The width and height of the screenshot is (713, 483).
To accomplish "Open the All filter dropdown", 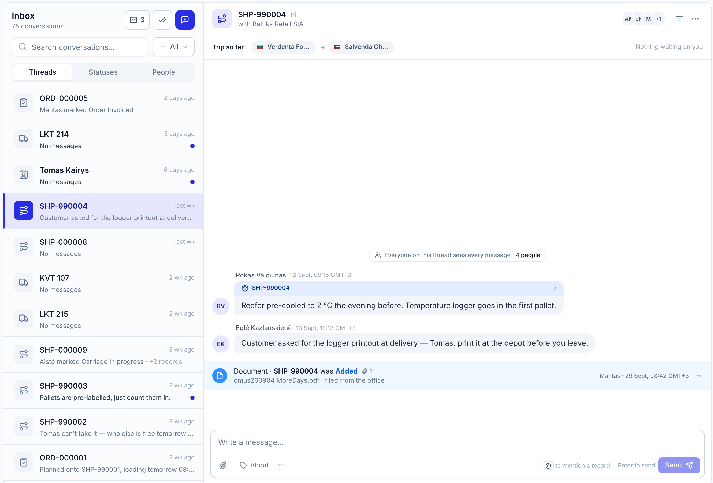I will click(174, 47).
